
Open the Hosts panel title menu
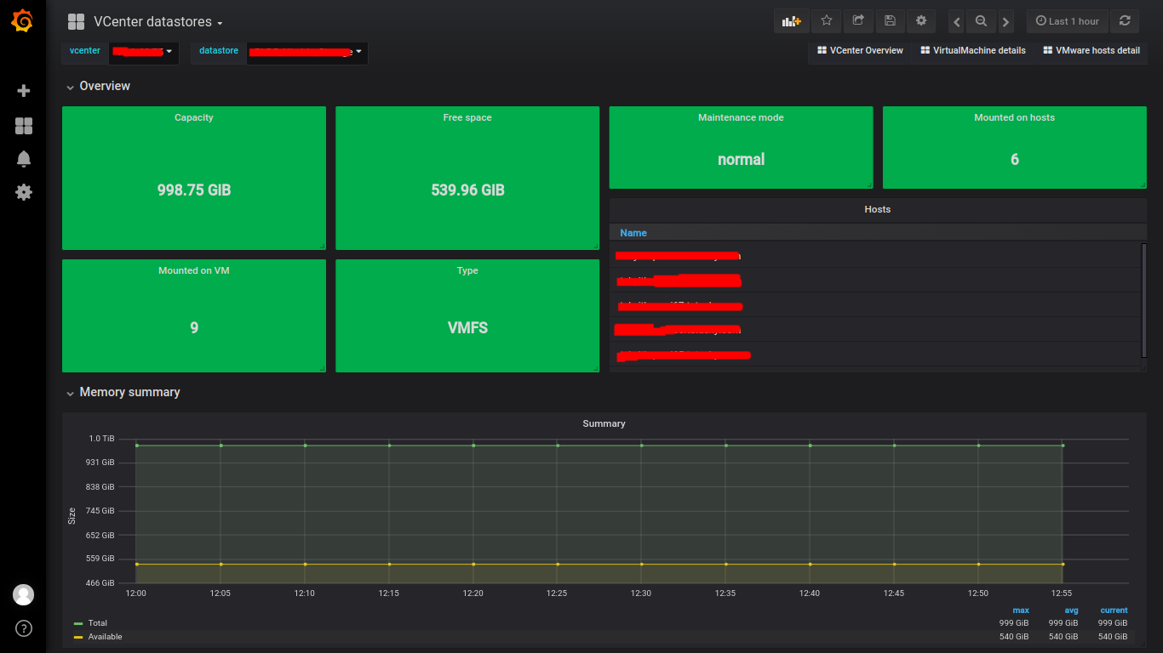877,209
